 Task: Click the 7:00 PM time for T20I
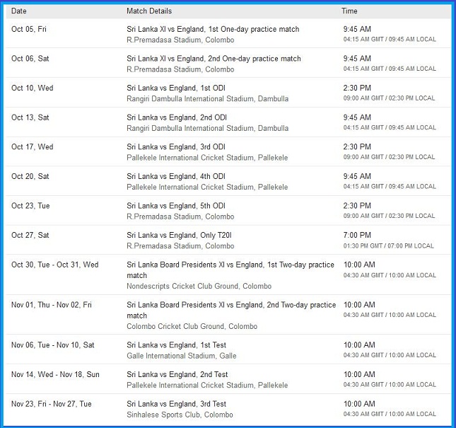coord(357,235)
